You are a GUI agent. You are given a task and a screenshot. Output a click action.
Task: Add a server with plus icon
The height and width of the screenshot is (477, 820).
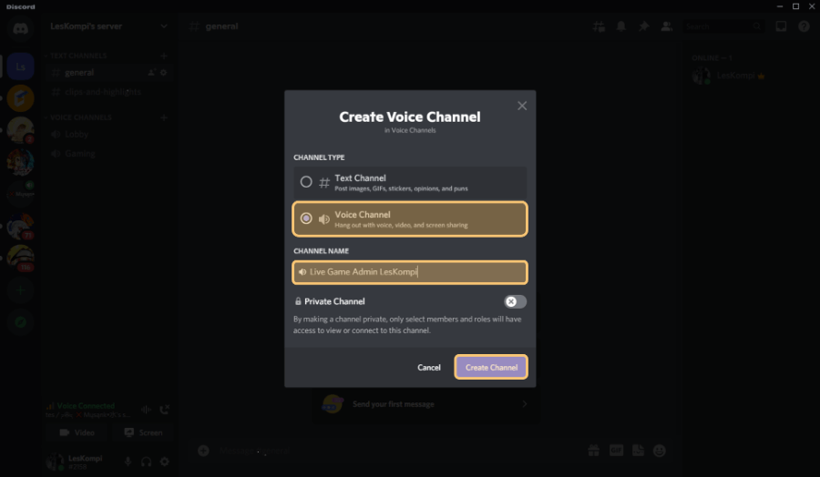click(20, 290)
